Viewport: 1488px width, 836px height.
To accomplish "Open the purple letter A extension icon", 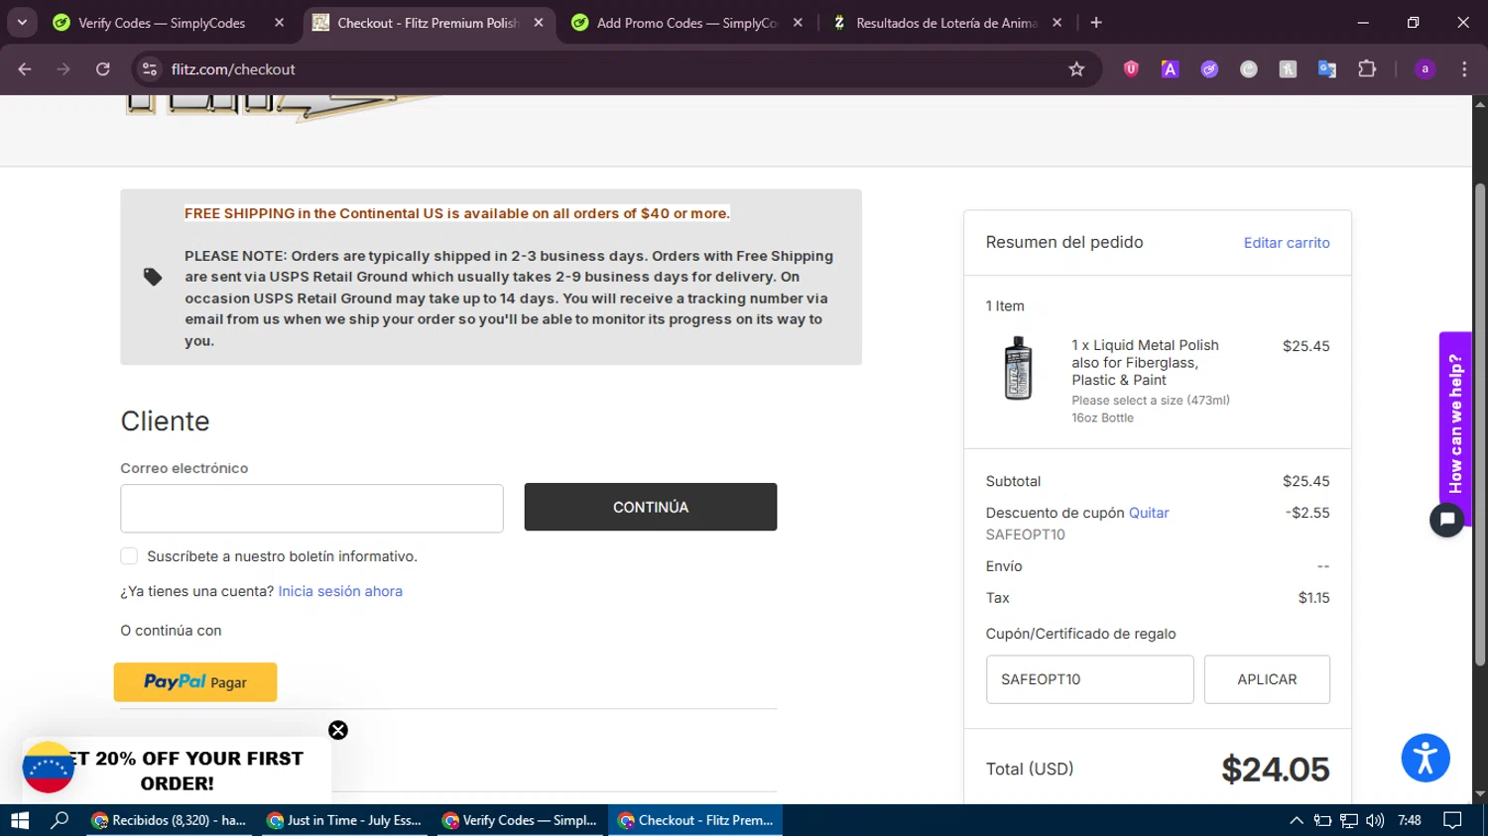I will click(x=1171, y=69).
